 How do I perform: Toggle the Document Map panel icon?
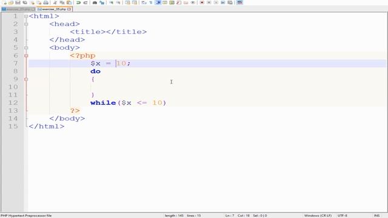172,2
